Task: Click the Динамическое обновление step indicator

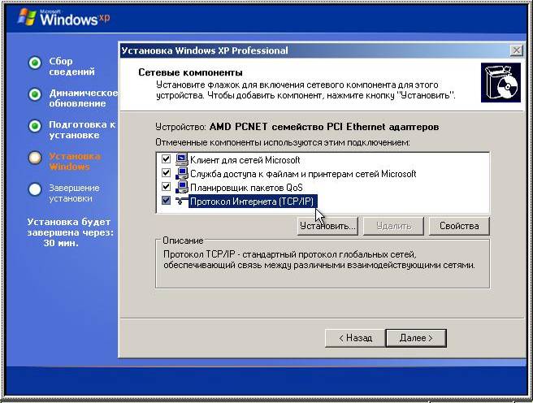Action: 35,94
